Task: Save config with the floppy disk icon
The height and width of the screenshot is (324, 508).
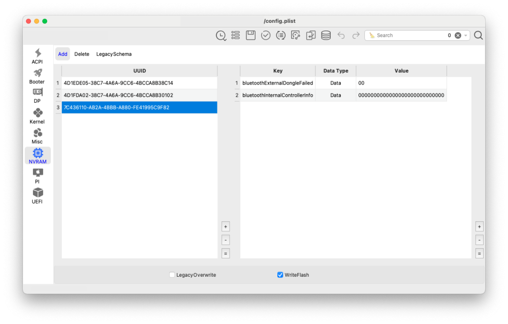Action: pos(251,35)
